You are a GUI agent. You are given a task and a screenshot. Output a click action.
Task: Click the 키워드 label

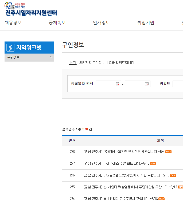tap(165, 84)
